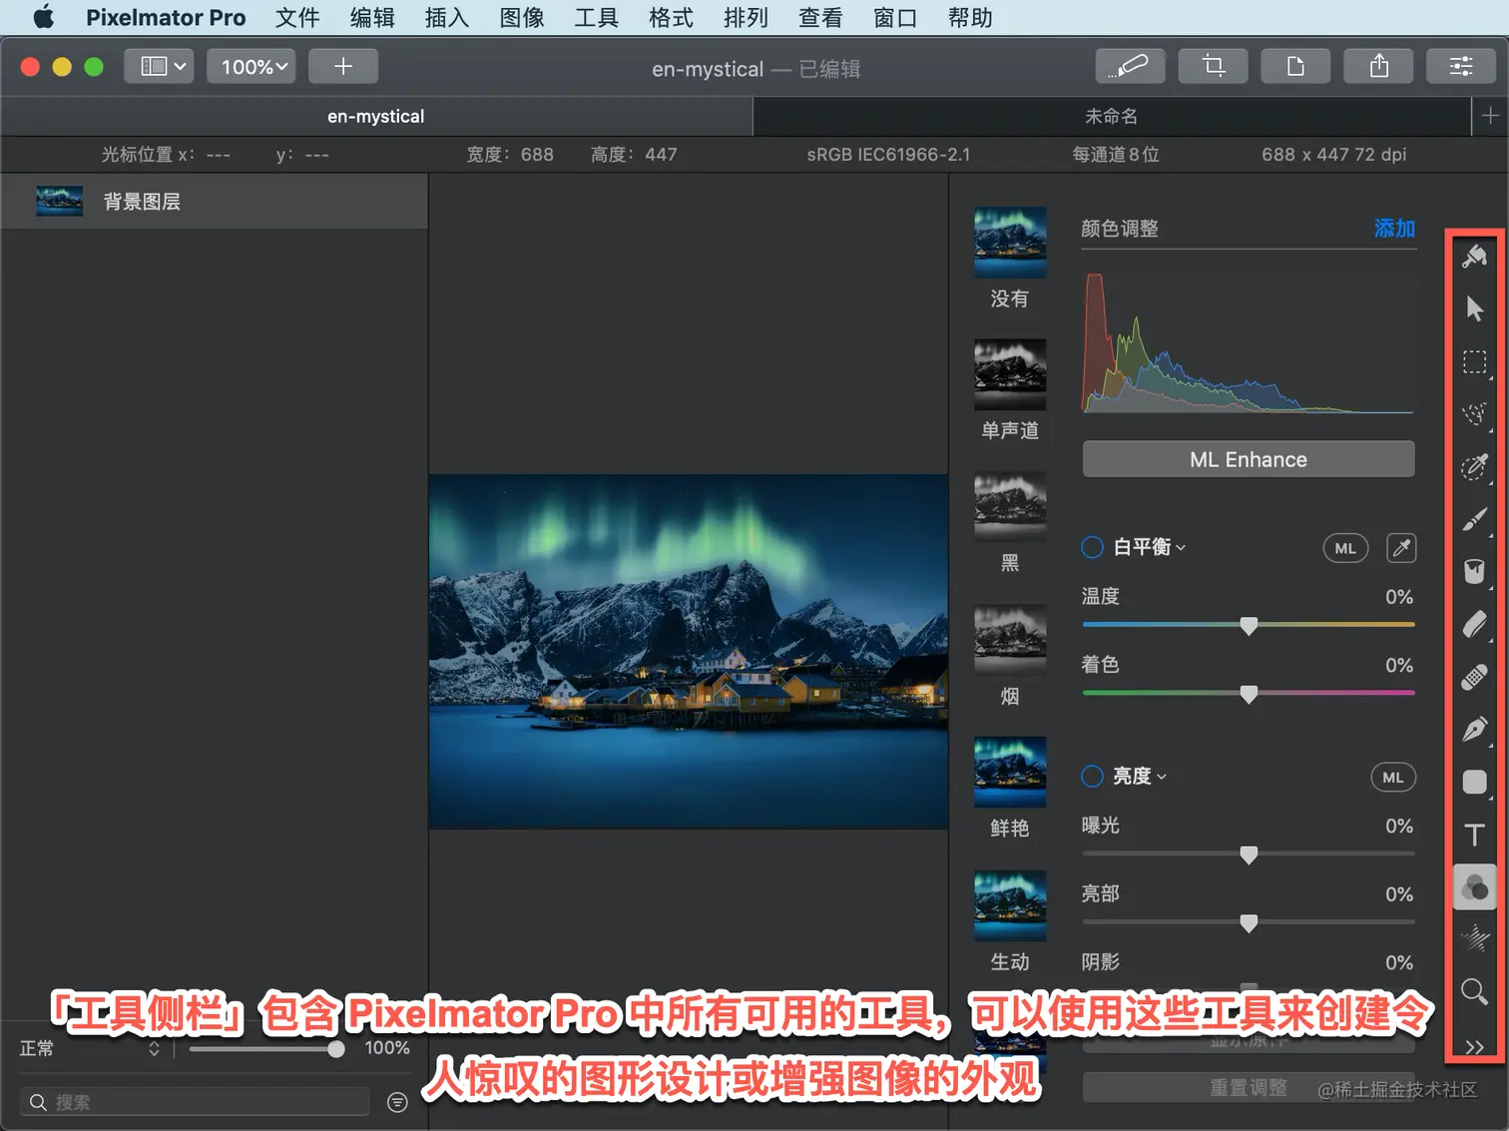Select the Erase tool

click(x=1474, y=624)
